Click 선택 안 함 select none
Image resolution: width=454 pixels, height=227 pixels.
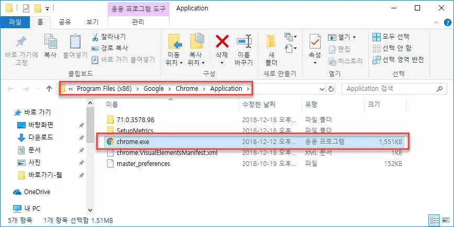point(392,48)
